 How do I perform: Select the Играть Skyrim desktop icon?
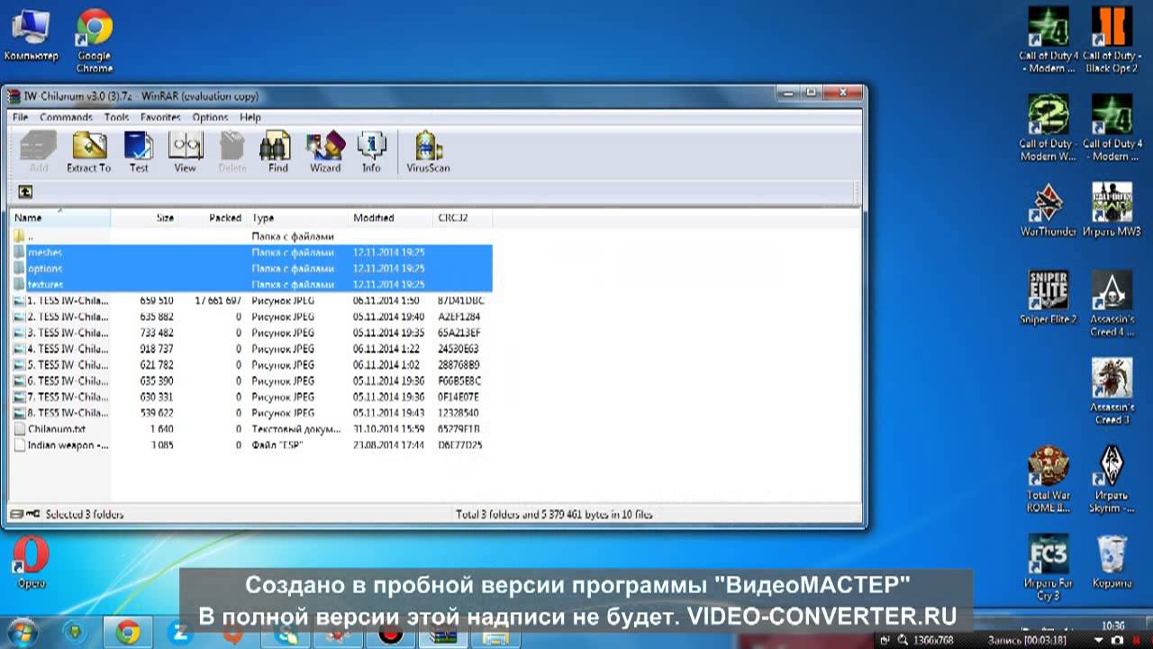(1112, 480)
